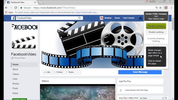Reload the page with the refresh icon
The image size is (178, 100).
pyautogui.click(x=16, y=8)
